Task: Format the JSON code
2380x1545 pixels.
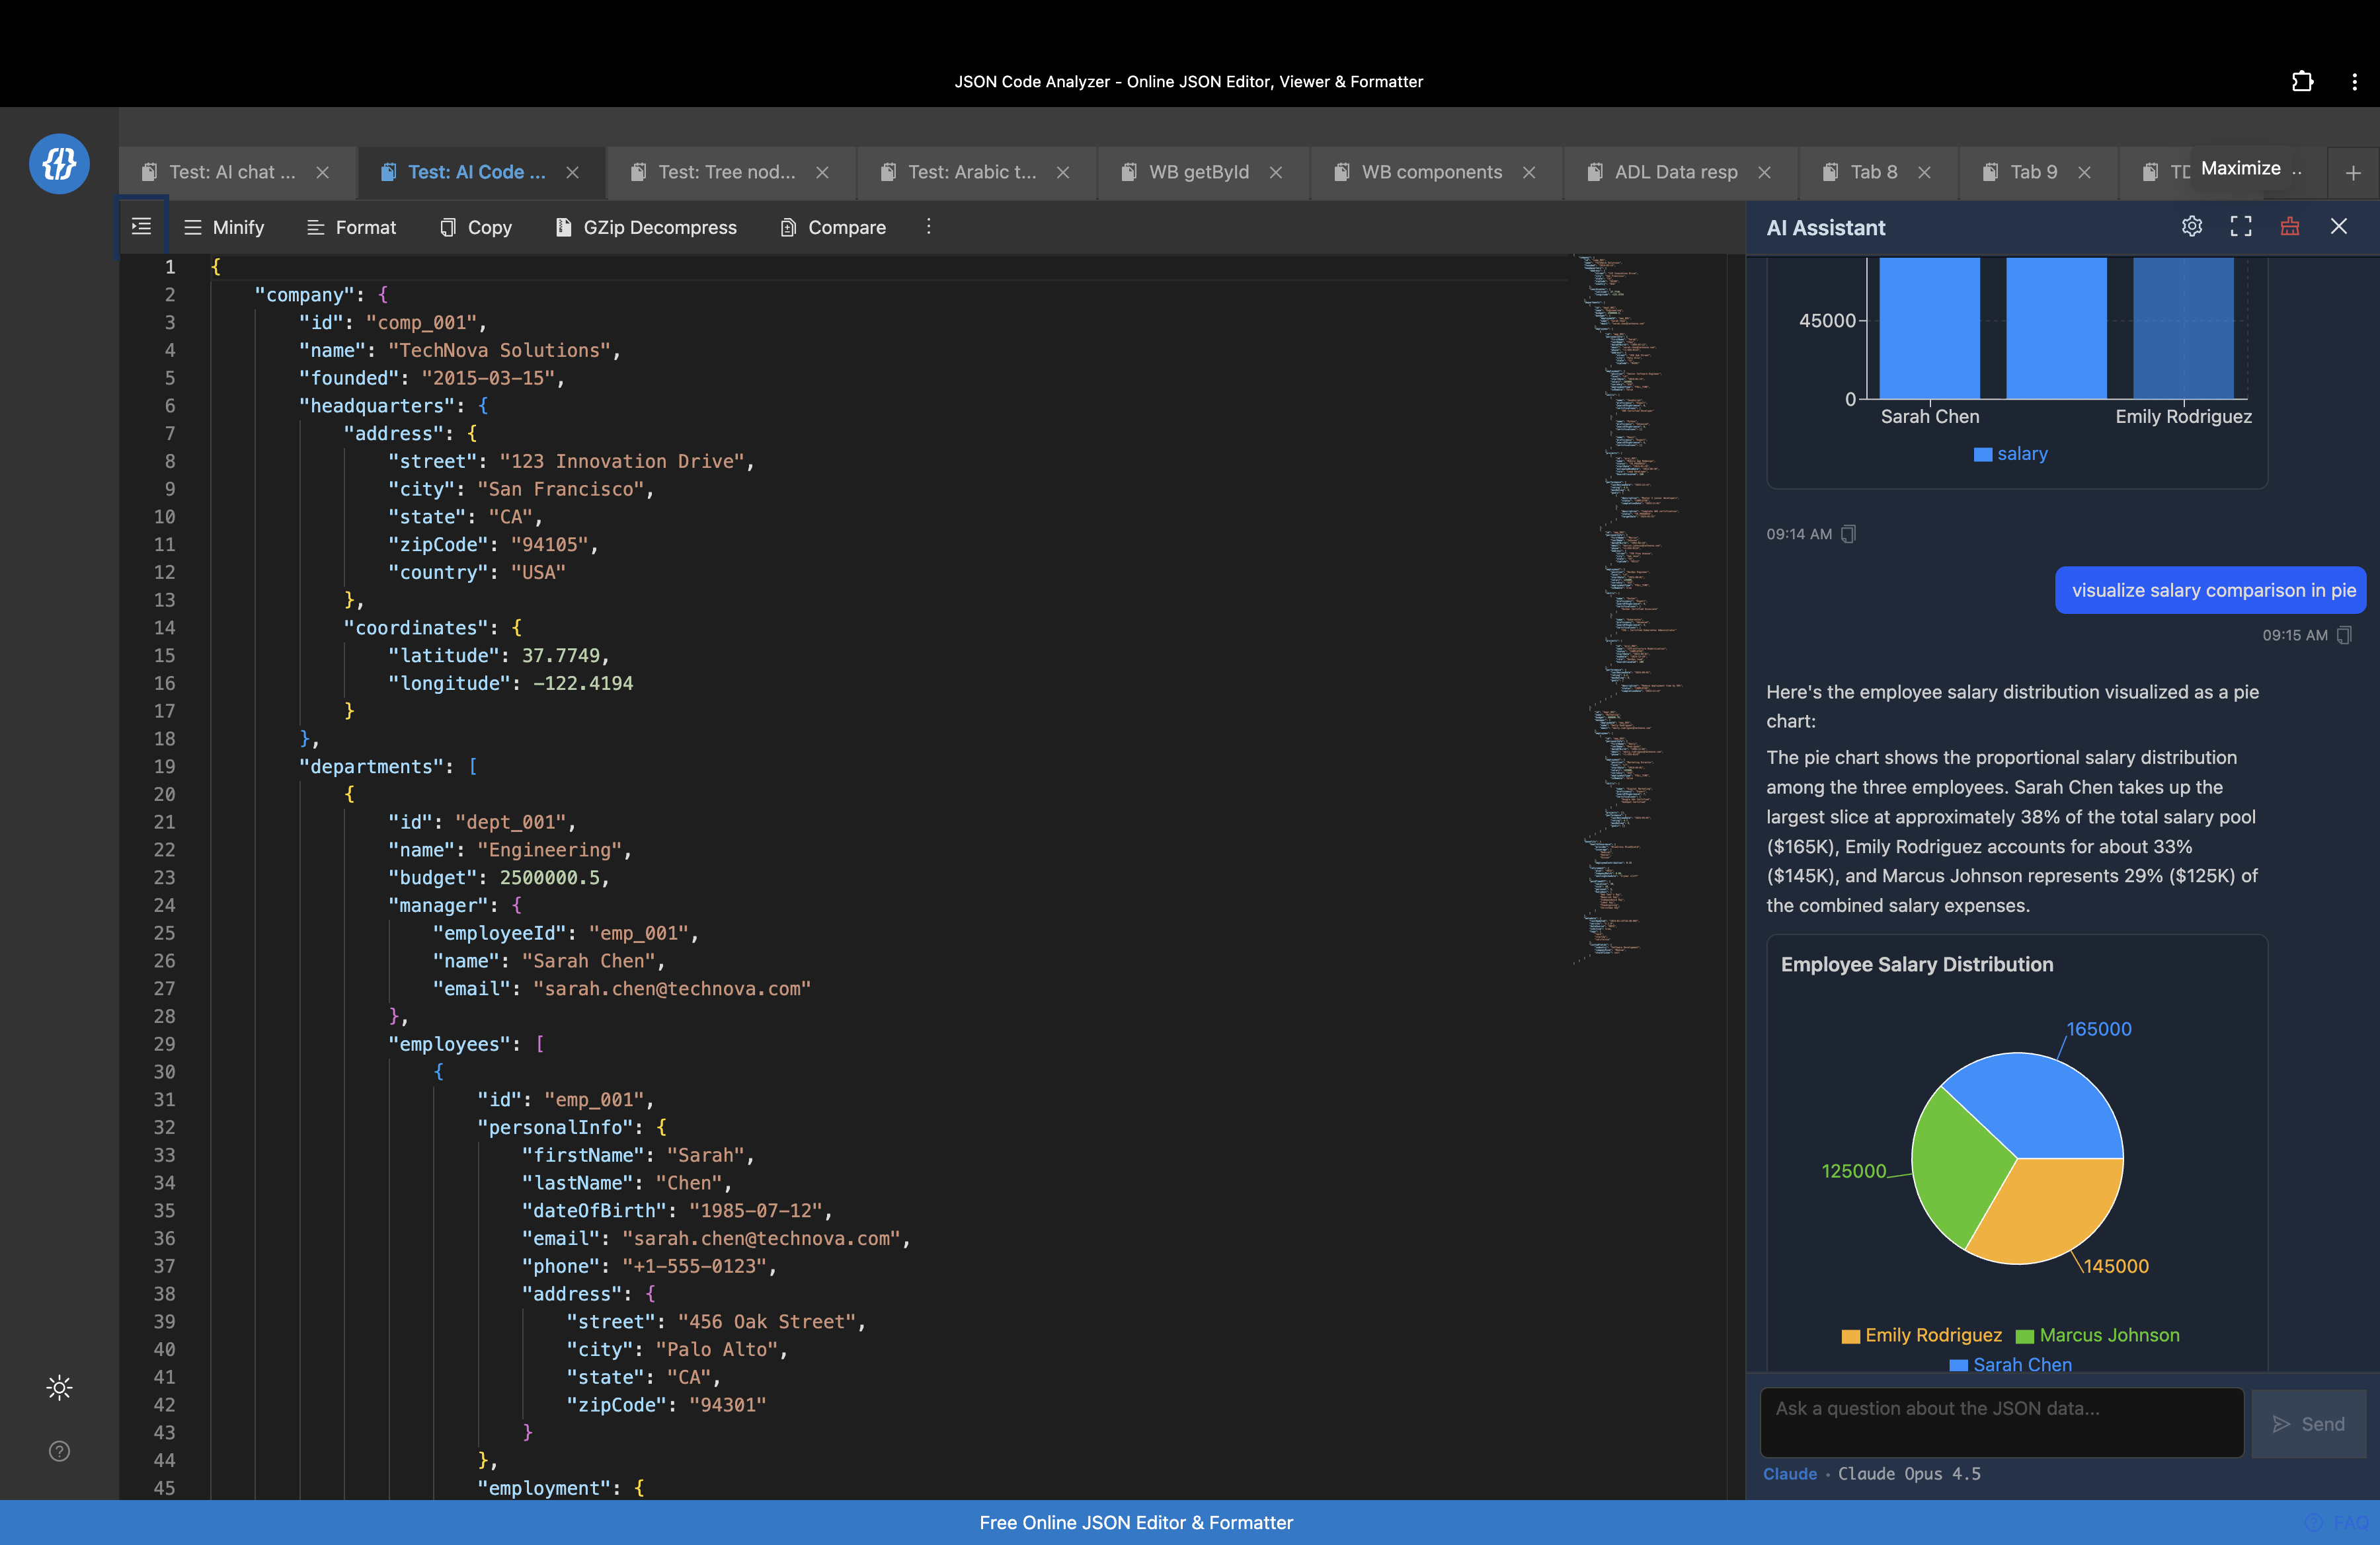Action: (351, 227)
